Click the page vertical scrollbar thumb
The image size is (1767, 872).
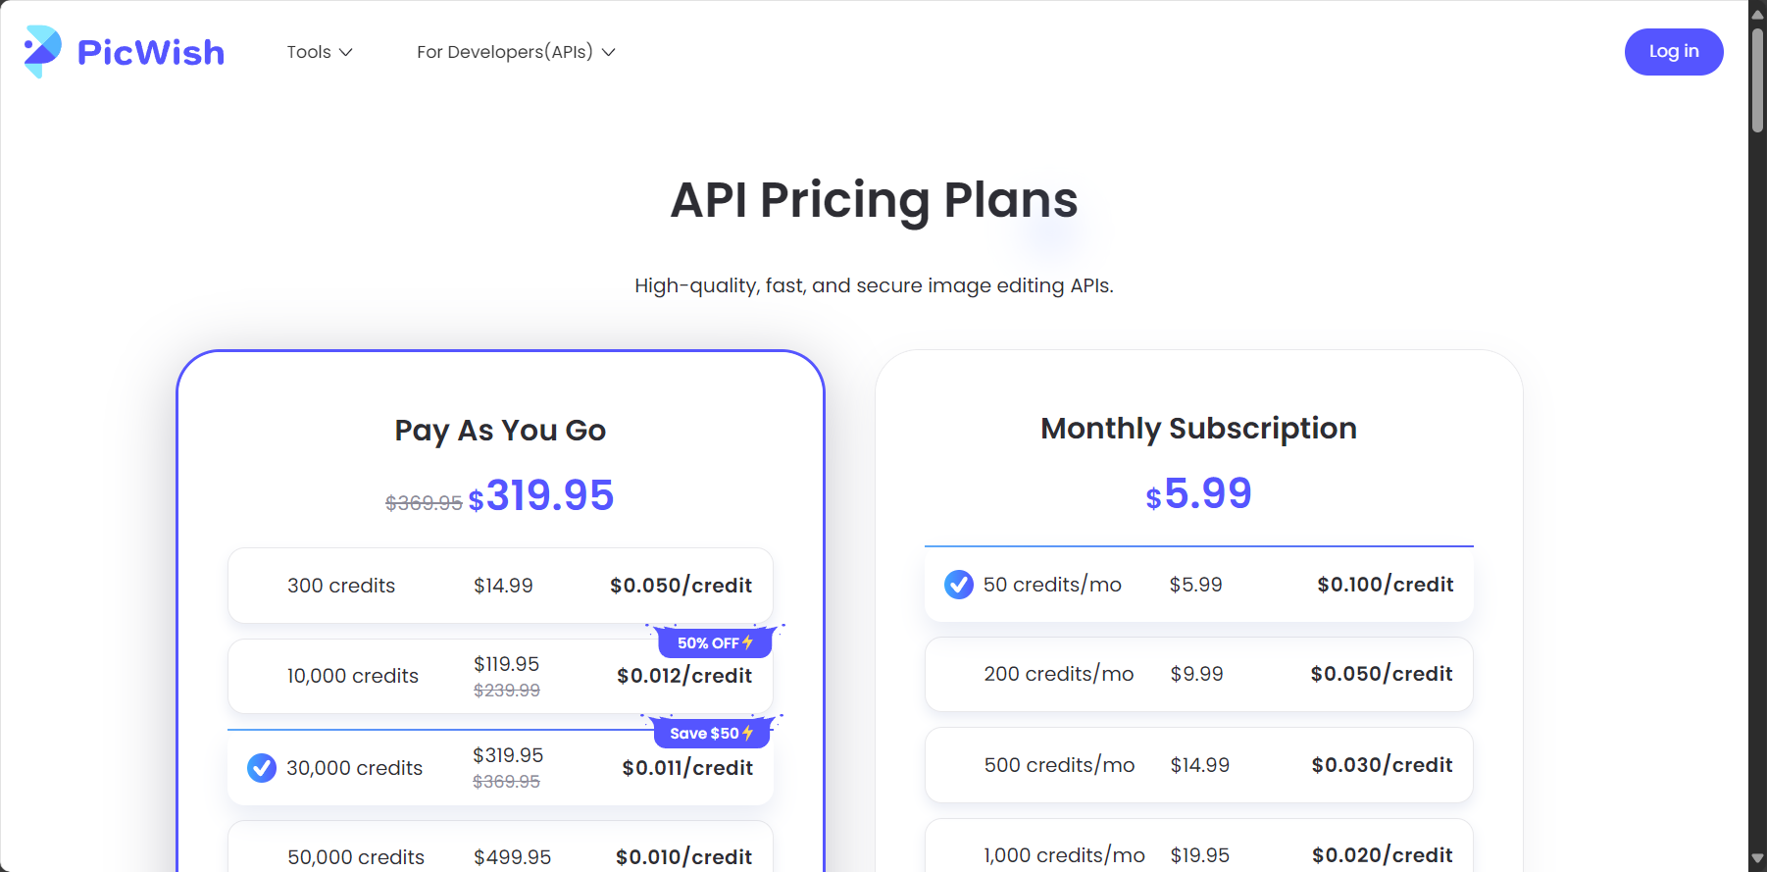point(1757,78)
